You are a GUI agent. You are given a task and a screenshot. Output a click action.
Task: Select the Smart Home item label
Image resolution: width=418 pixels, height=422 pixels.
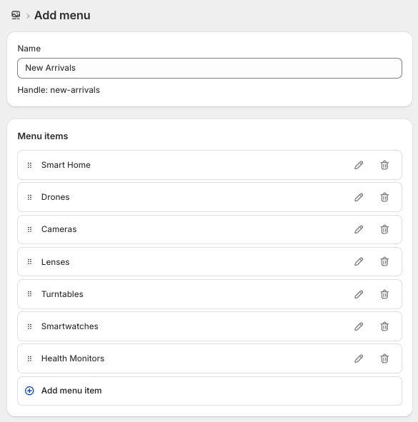66,165
